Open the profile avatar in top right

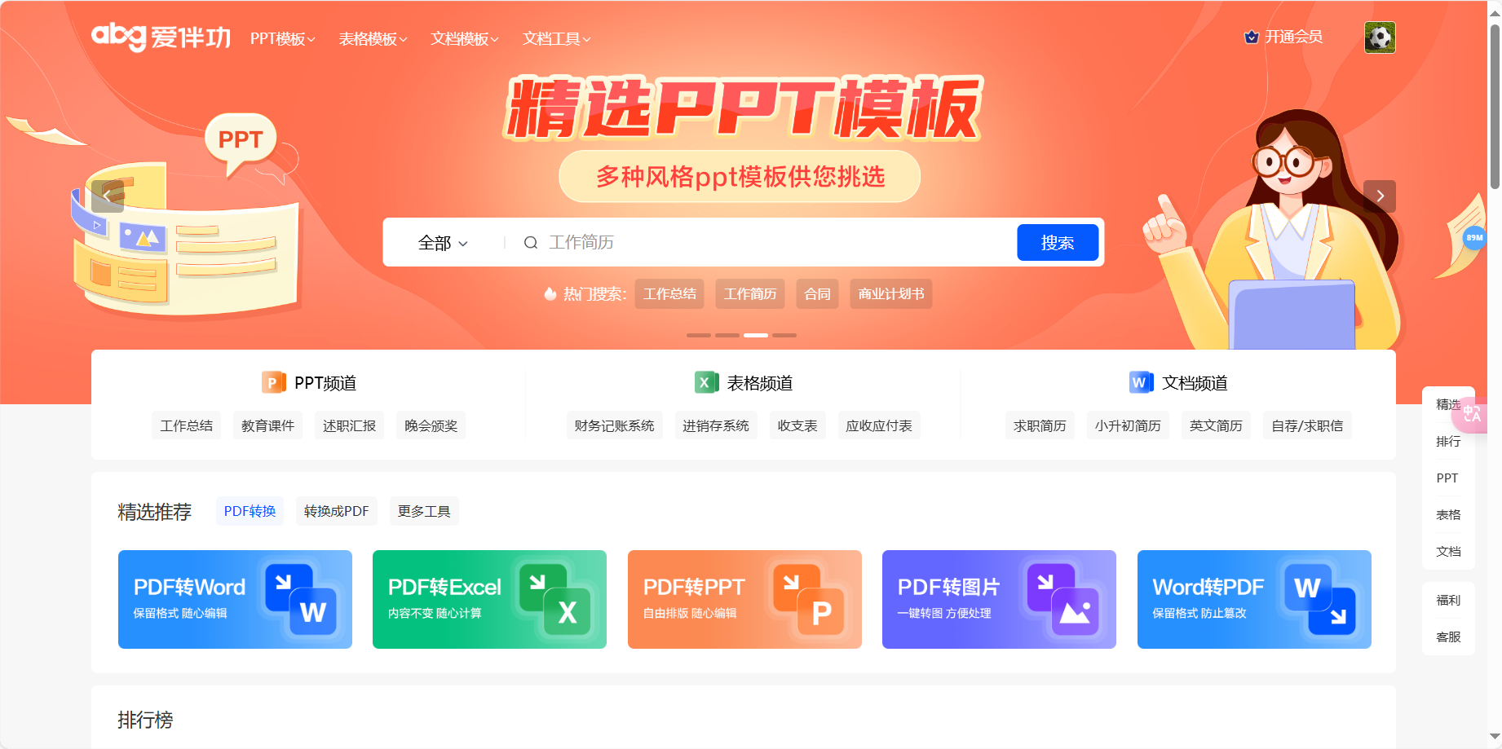1380,37
